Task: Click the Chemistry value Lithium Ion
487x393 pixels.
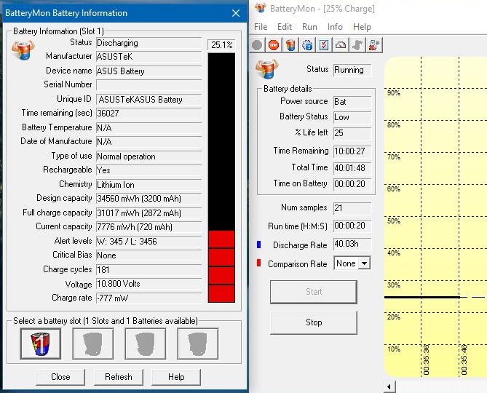Action: tap(149, 185)
